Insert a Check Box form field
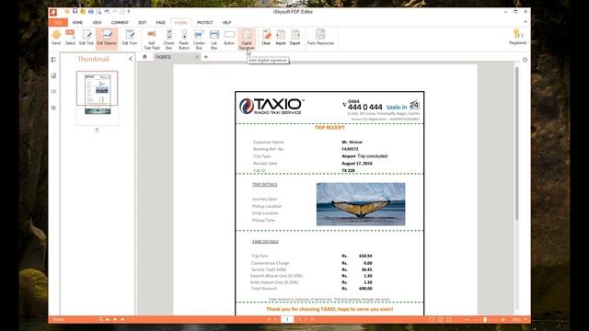 [168, 40]
